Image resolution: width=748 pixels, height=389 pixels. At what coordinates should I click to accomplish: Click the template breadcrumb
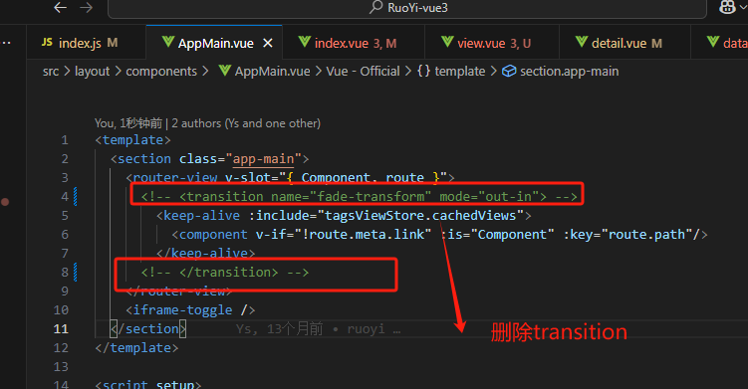pyautogui.click(x=460, y=72)
